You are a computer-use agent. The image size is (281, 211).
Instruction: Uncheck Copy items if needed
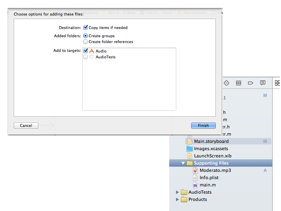tap(85, 28)
